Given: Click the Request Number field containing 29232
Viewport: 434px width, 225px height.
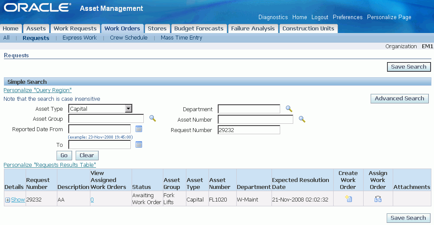Looking at the screenshot, I should tap(249, 130).
